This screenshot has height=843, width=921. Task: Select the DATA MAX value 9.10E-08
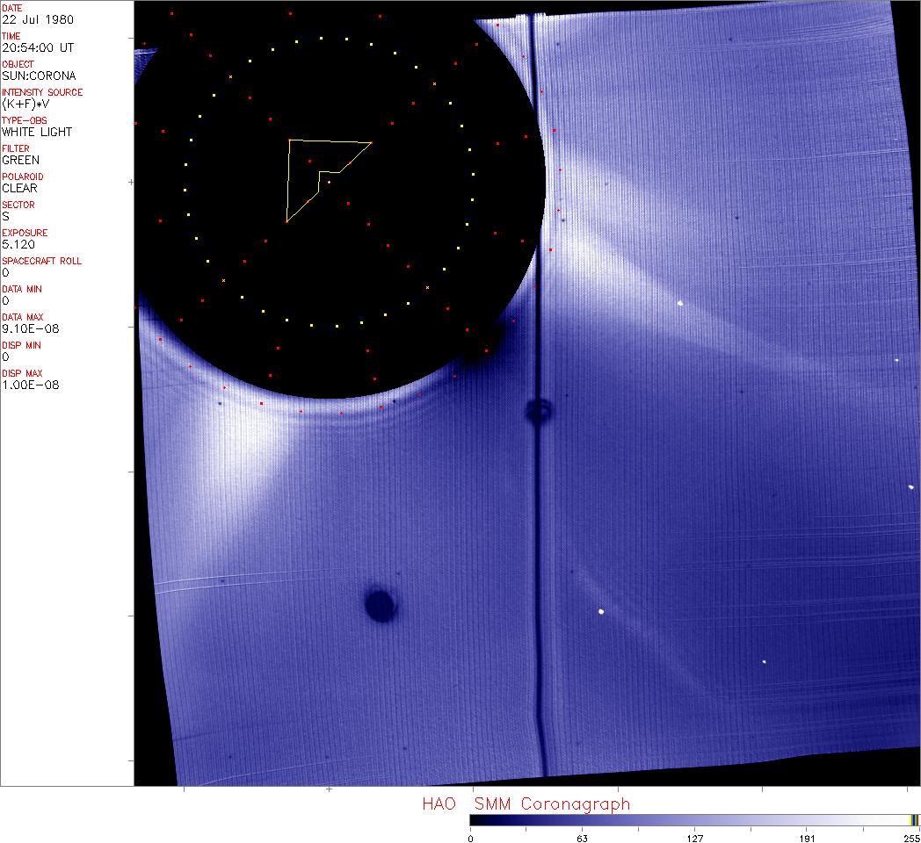coord(26,328)
